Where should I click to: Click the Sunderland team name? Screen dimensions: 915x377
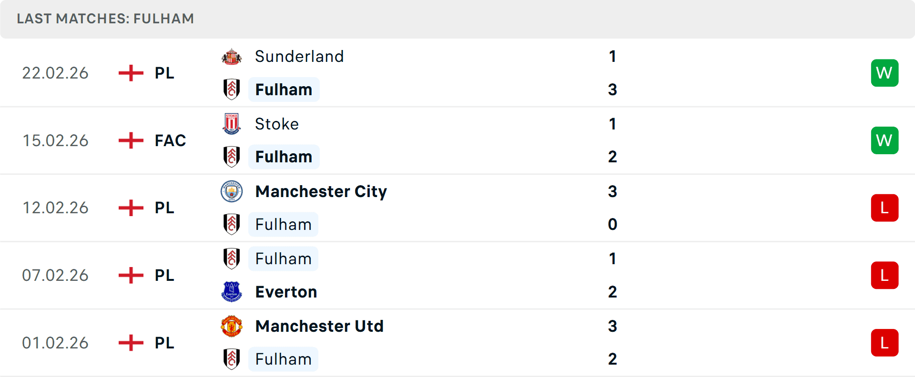[x=299, y=56]
